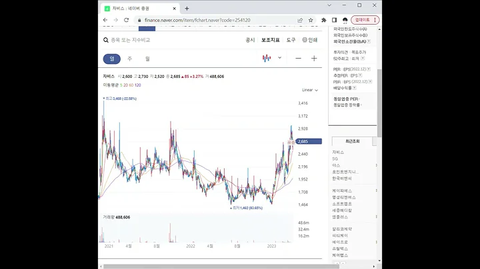The image size is (480, 269).
Task: Click the 업데이트 Chrome update button
Action: pyautogui.click(x=363, y=20)
